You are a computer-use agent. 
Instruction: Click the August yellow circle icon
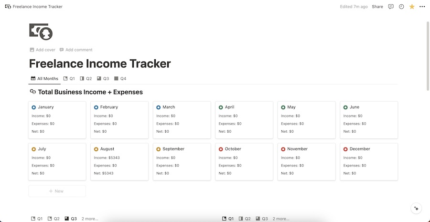[96, 149]
